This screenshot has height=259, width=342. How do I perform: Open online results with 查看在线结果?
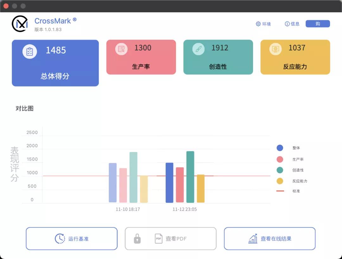(269, 238)
